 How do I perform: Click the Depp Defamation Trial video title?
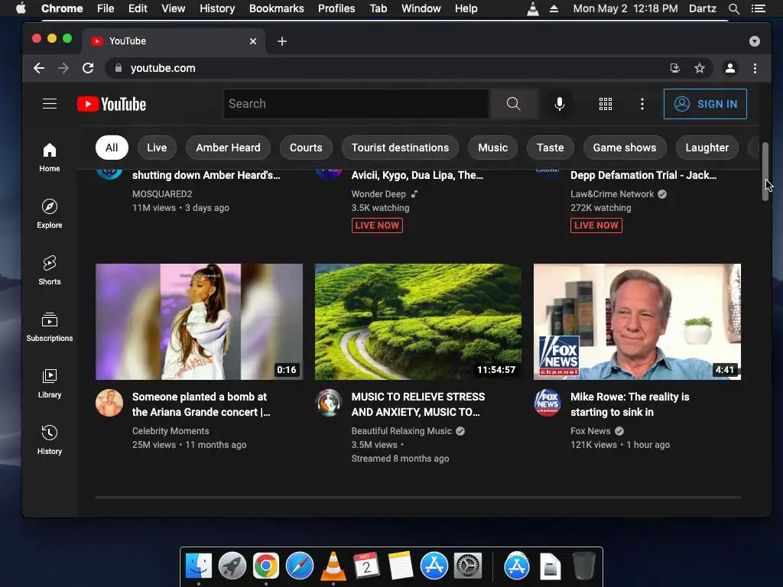(x=643, y=175)
